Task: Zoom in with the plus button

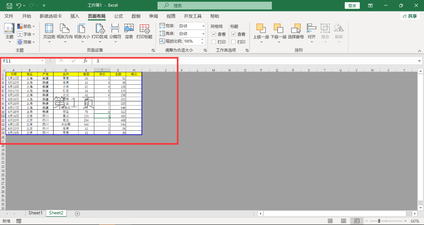Action: (405, 221)
